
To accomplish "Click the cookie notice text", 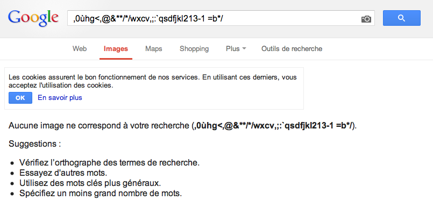I will click(x=152, y=81).
